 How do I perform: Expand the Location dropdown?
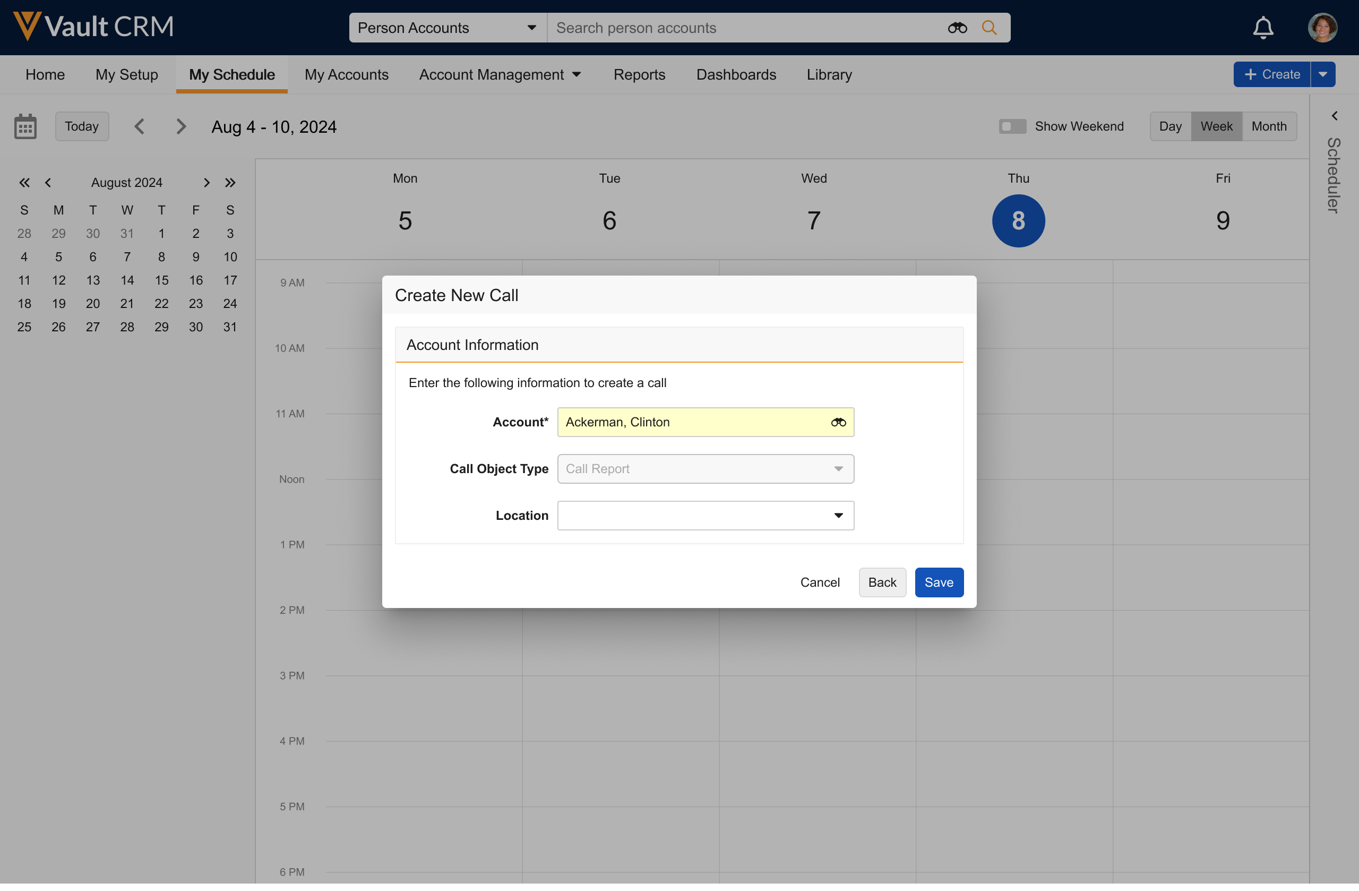[705, 515]
